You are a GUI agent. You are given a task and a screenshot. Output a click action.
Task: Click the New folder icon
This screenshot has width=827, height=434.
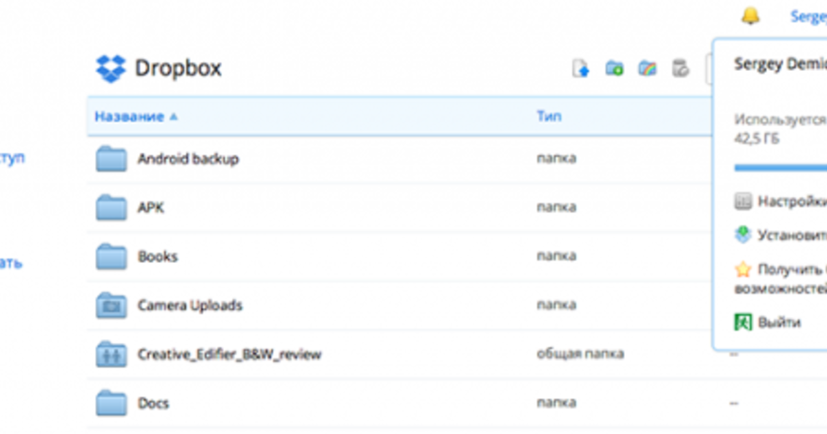click(614, 68)
